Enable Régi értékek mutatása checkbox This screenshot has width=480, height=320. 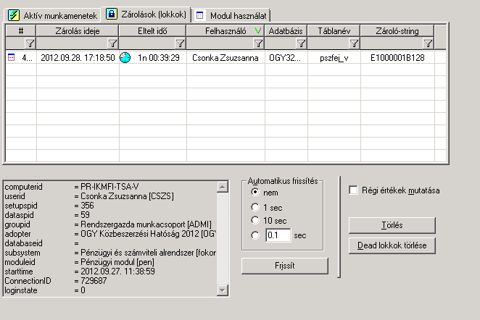[353, 190]
